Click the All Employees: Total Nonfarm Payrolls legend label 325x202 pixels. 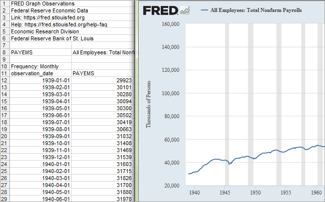tap(256, 10)
